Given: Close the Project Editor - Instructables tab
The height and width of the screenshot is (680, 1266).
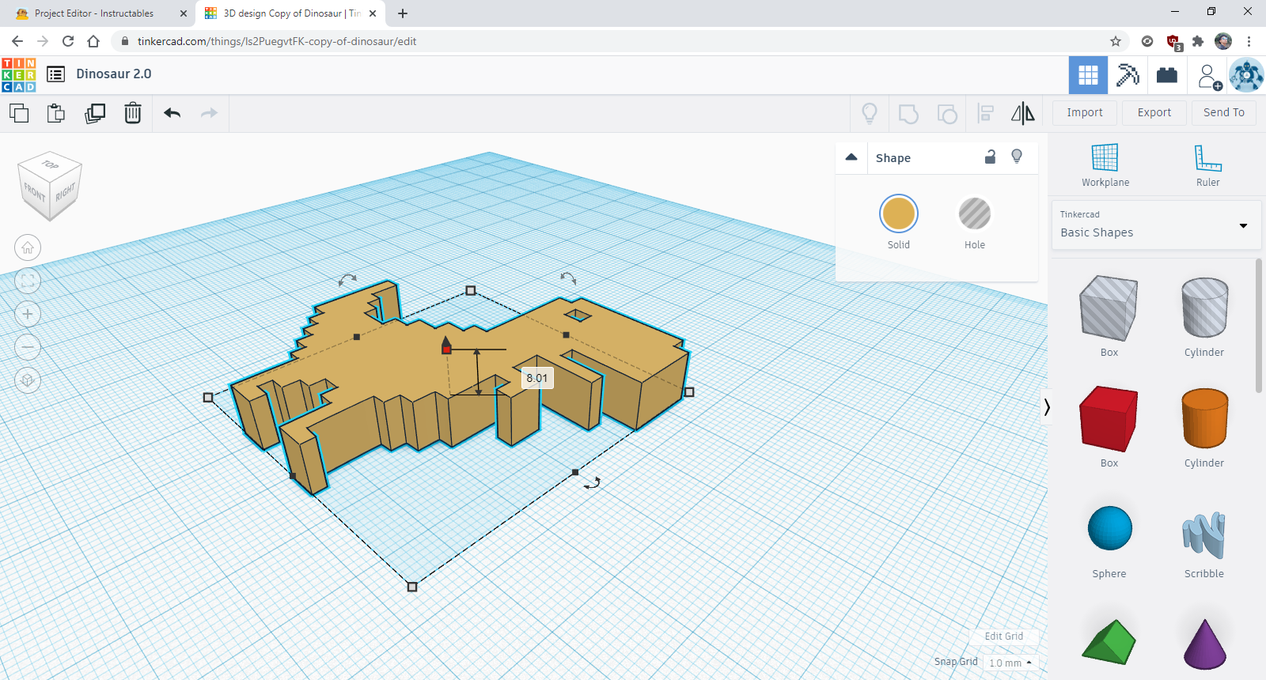Looking at the screenshot, I should pos(184,13).
